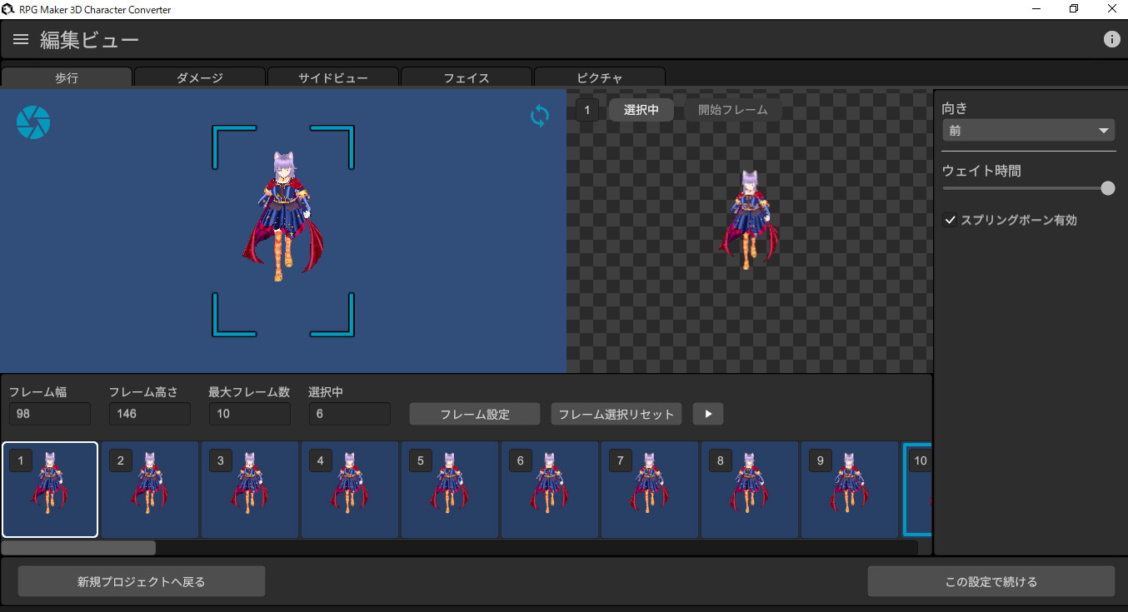Click the info icon in the title bar
The image size is (1128, 612).
tap(1111, 38)
